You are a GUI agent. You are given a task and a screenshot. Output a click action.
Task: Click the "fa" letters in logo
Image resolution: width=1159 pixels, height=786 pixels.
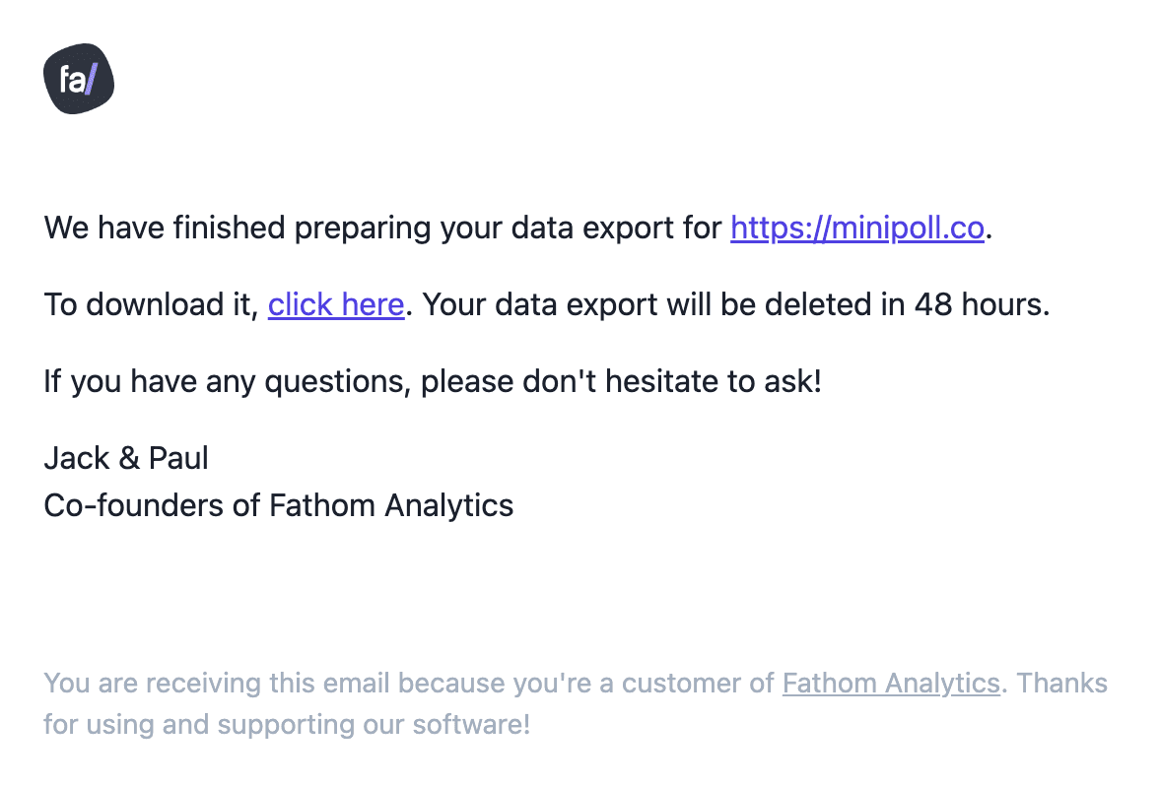pyautogui.click(x=73, y=79)
